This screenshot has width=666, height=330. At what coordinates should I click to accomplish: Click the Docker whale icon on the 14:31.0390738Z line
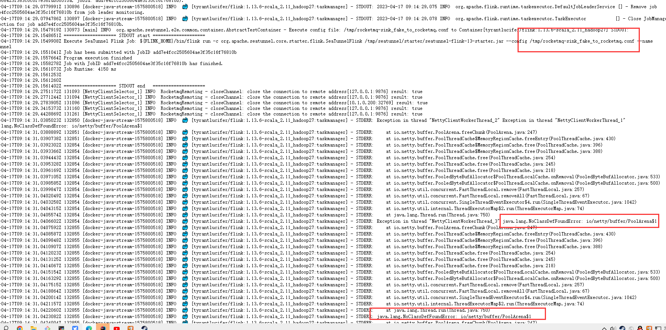click(x=185, y=139)
